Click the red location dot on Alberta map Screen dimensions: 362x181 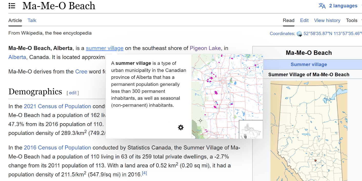(x=316, y=161)
